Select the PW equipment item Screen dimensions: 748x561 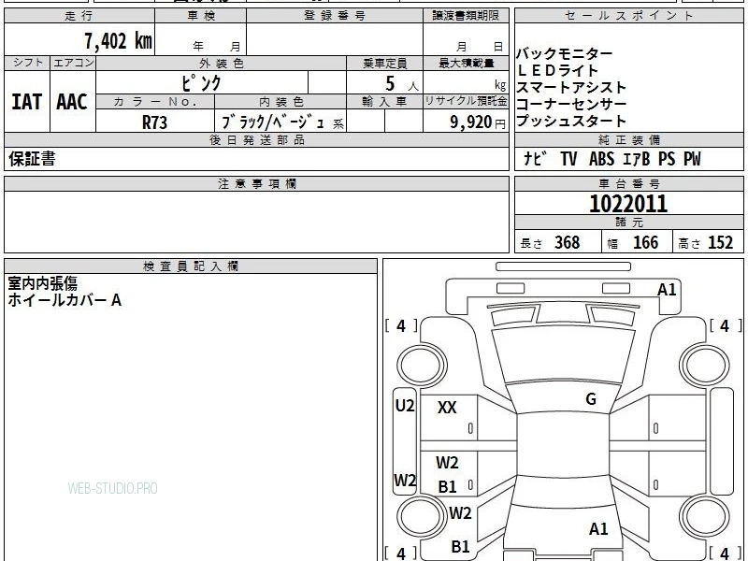tap(692, 158)
